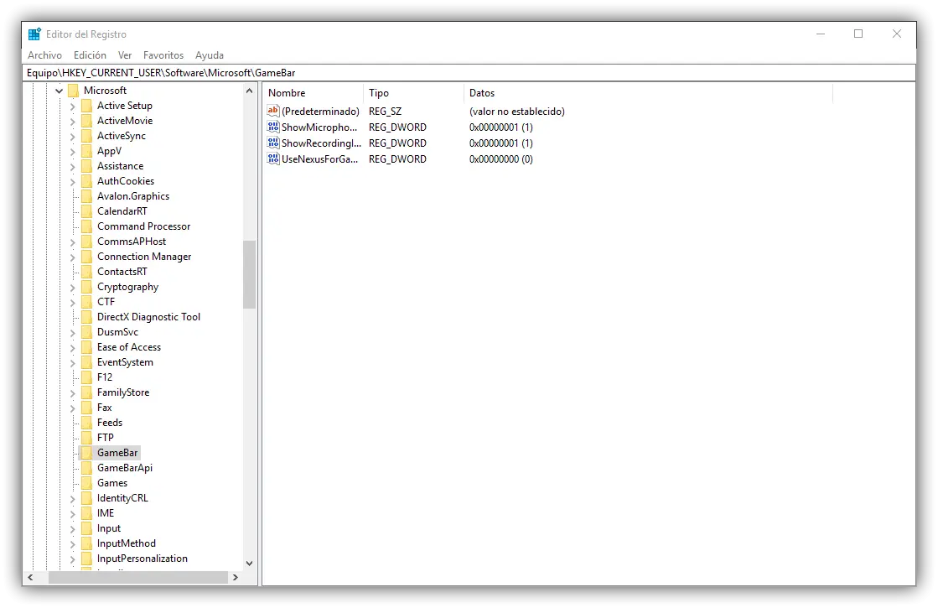The width and height of the screenshot is (938, 608).
Task: Click the tree vertical scrollbar thumb
Action: click(250, 275)
